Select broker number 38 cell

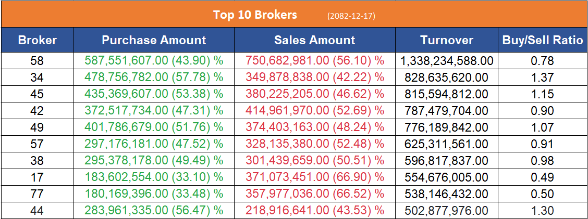click(x=37, y=161)
